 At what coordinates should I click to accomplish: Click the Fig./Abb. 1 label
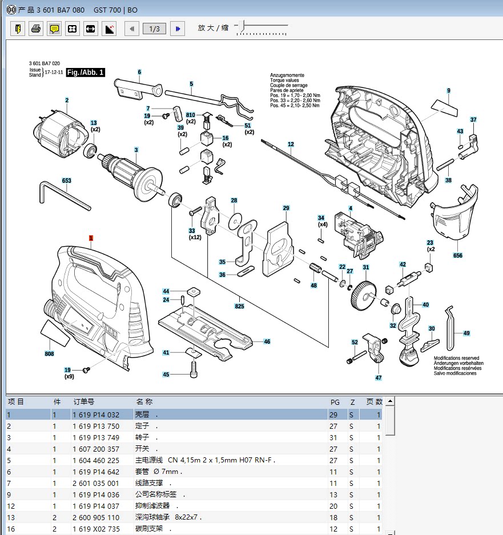click(85, 73)
